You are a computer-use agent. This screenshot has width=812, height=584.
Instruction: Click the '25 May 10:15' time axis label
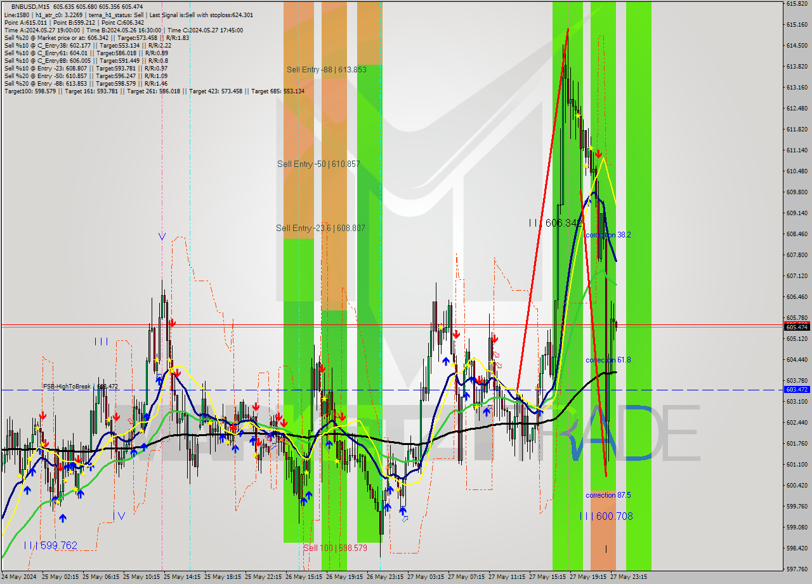(141, 577)
